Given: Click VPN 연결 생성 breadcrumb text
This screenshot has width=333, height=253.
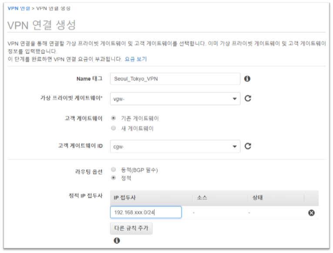Looking at the screenshot, I should click(x=54, y=9).
